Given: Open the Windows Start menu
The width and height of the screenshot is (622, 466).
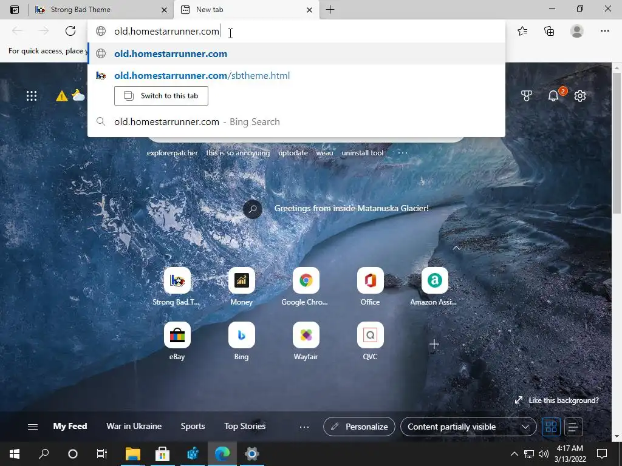Looking at the screenshot, I should point(15,454).
